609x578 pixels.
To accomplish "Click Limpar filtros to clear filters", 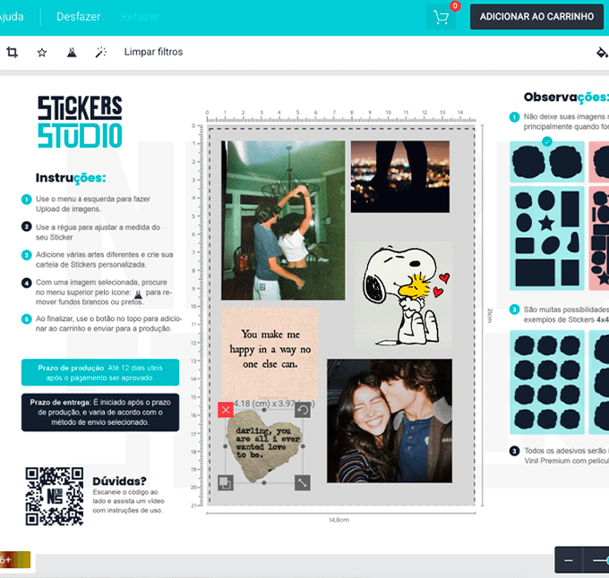I will 153,52.
